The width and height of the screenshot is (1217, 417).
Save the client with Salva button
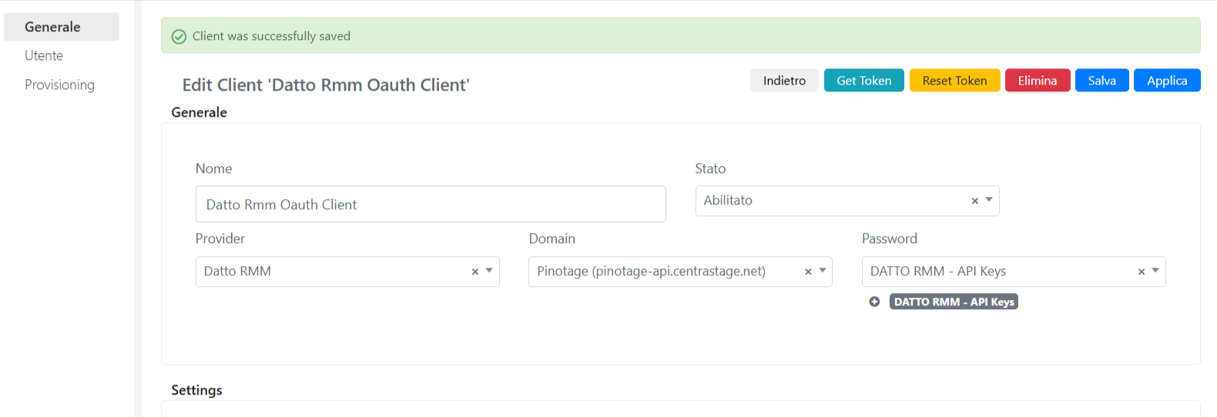pyautogui.click(x=1102, y=81)
